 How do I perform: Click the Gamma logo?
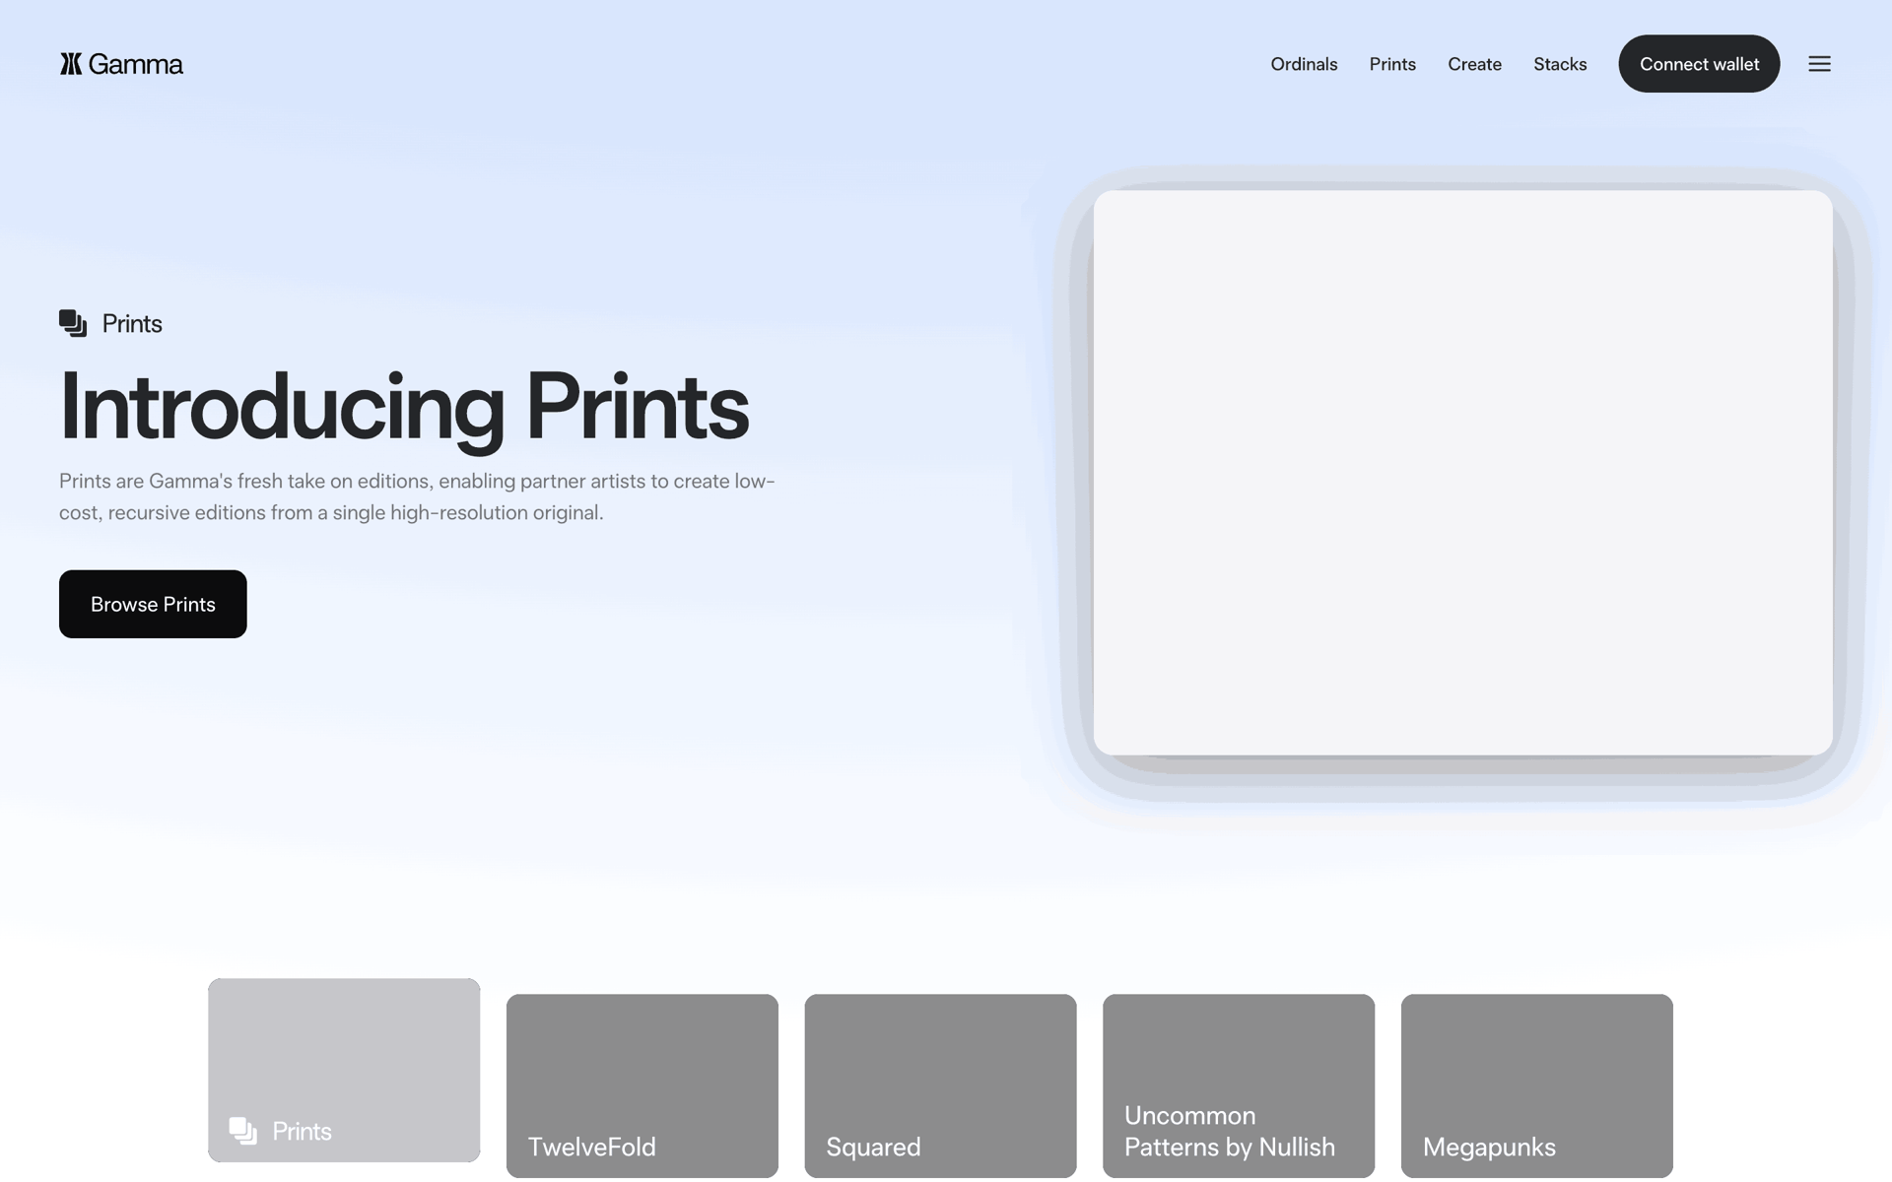pos(121,64)
